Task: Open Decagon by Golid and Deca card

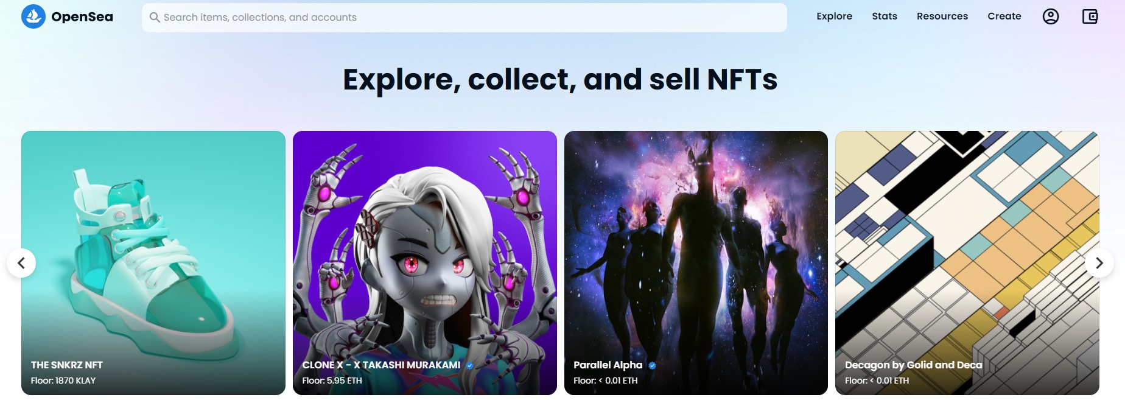Action: point(967,244)
